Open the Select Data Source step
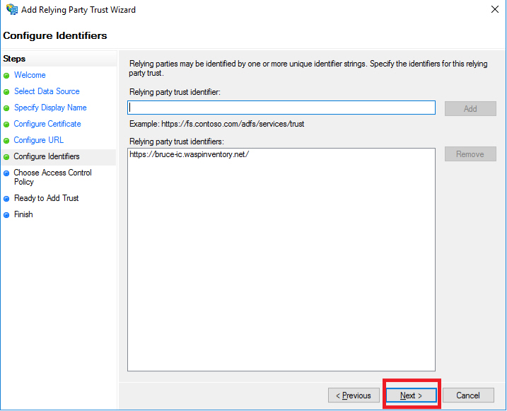Screen dimensions: 507x411 point(47,91)
